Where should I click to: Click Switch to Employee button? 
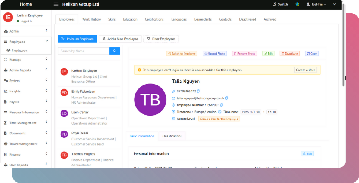182,54
